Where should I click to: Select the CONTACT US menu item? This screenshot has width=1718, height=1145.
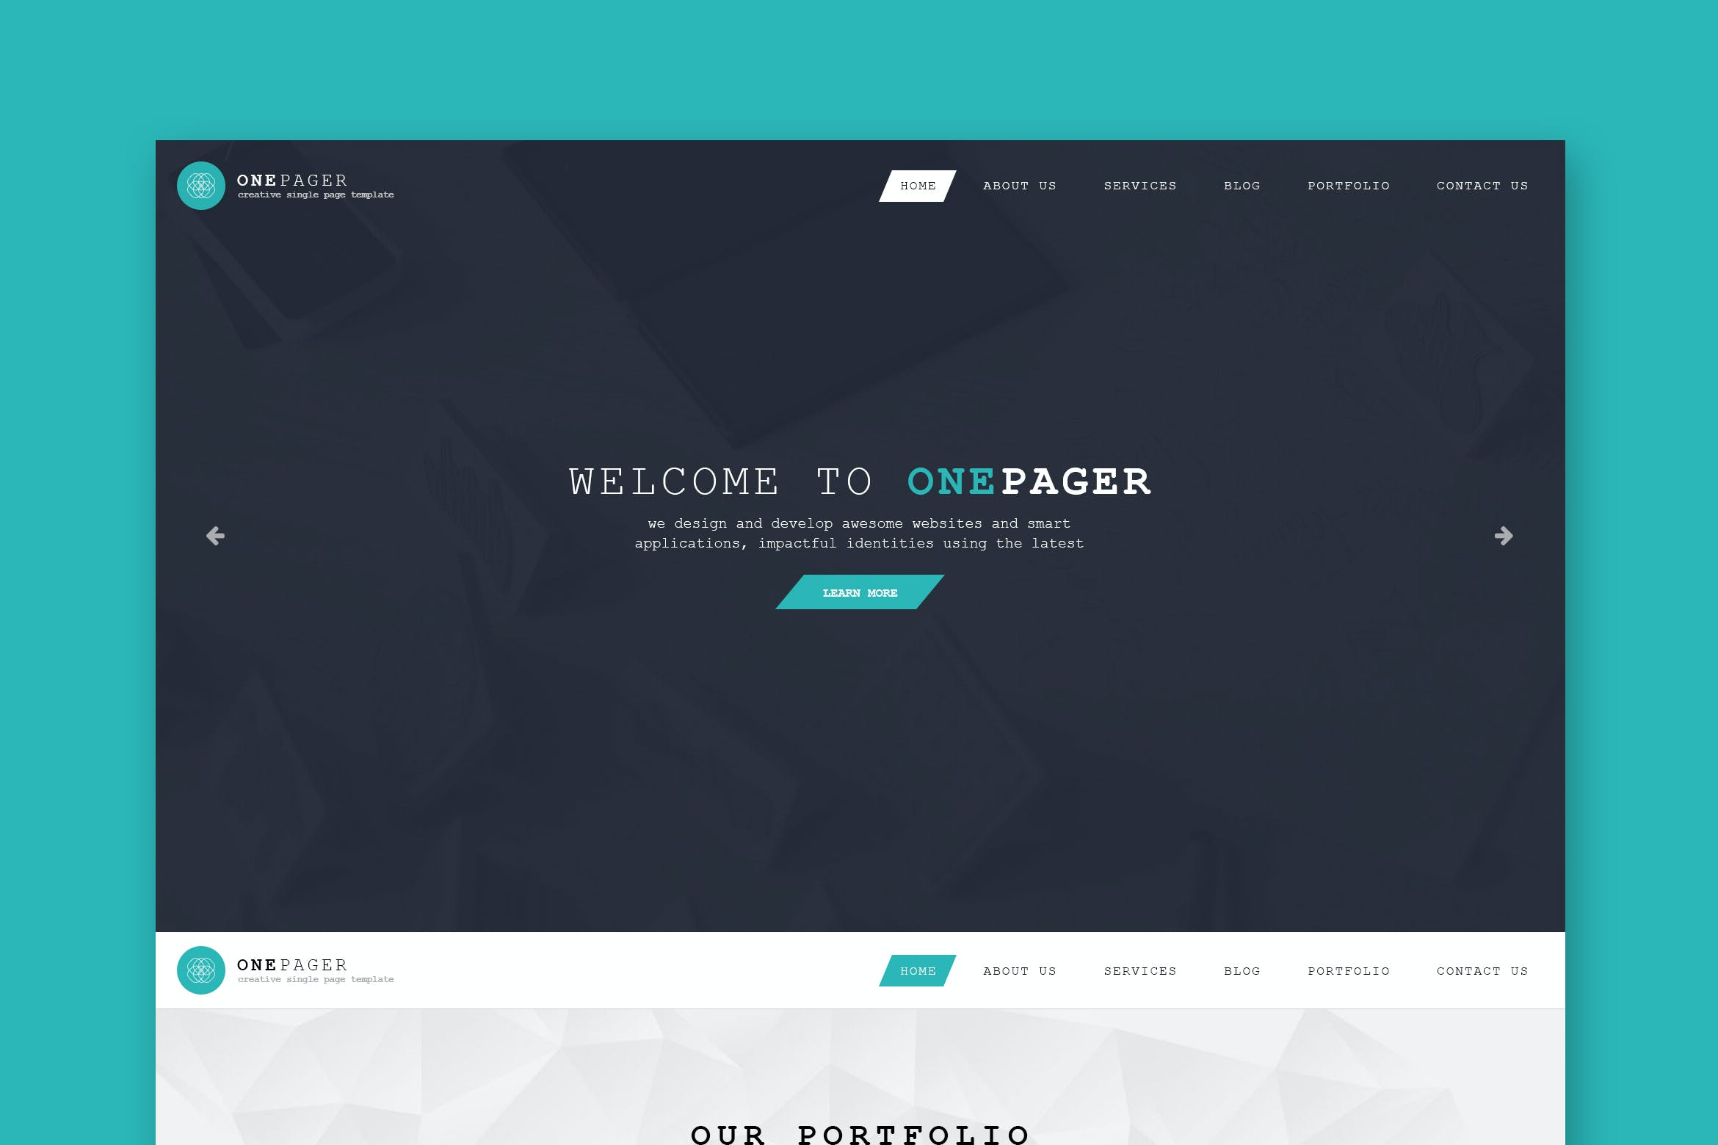[1483, 185]
